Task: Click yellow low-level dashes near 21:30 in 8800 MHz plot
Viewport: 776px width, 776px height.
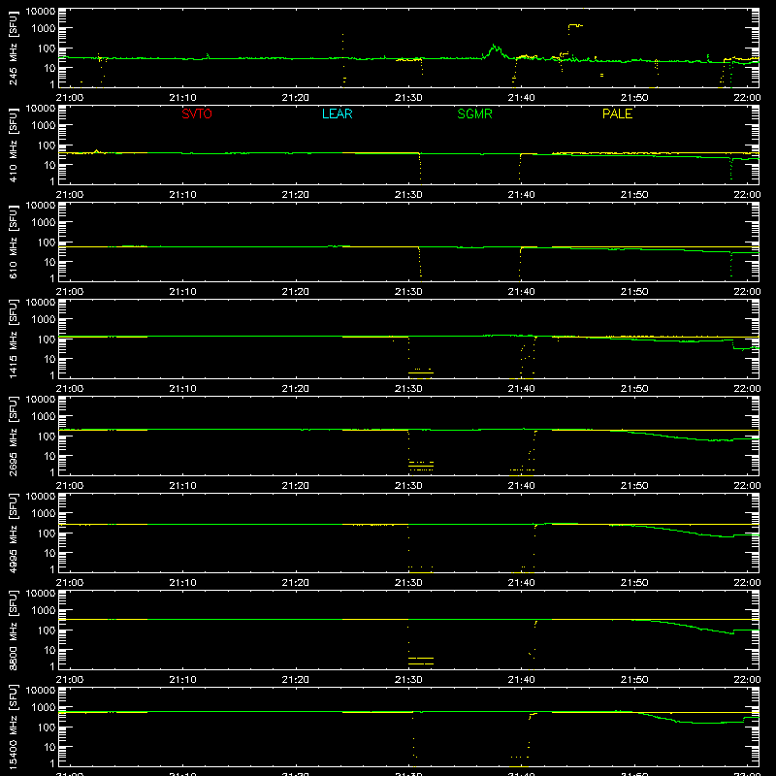Action: click(x=421, y=661)
